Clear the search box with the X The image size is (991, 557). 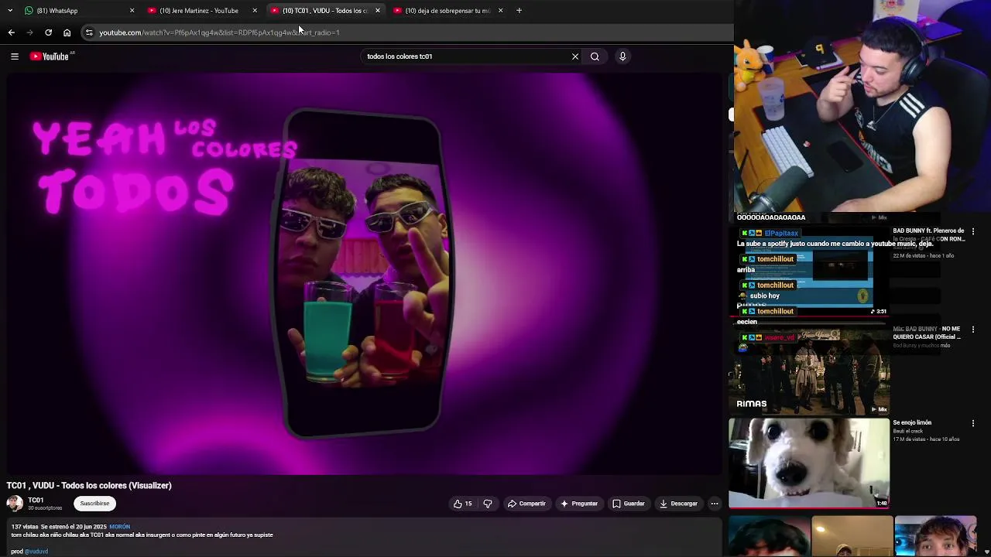pos(575,56)
